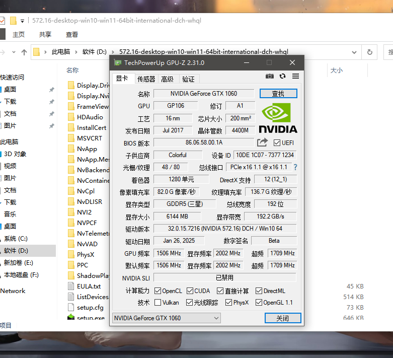This screenshot has width=393, height=358.
Task: Toggle the OpenCL checkbox
Action: [158, 291]
